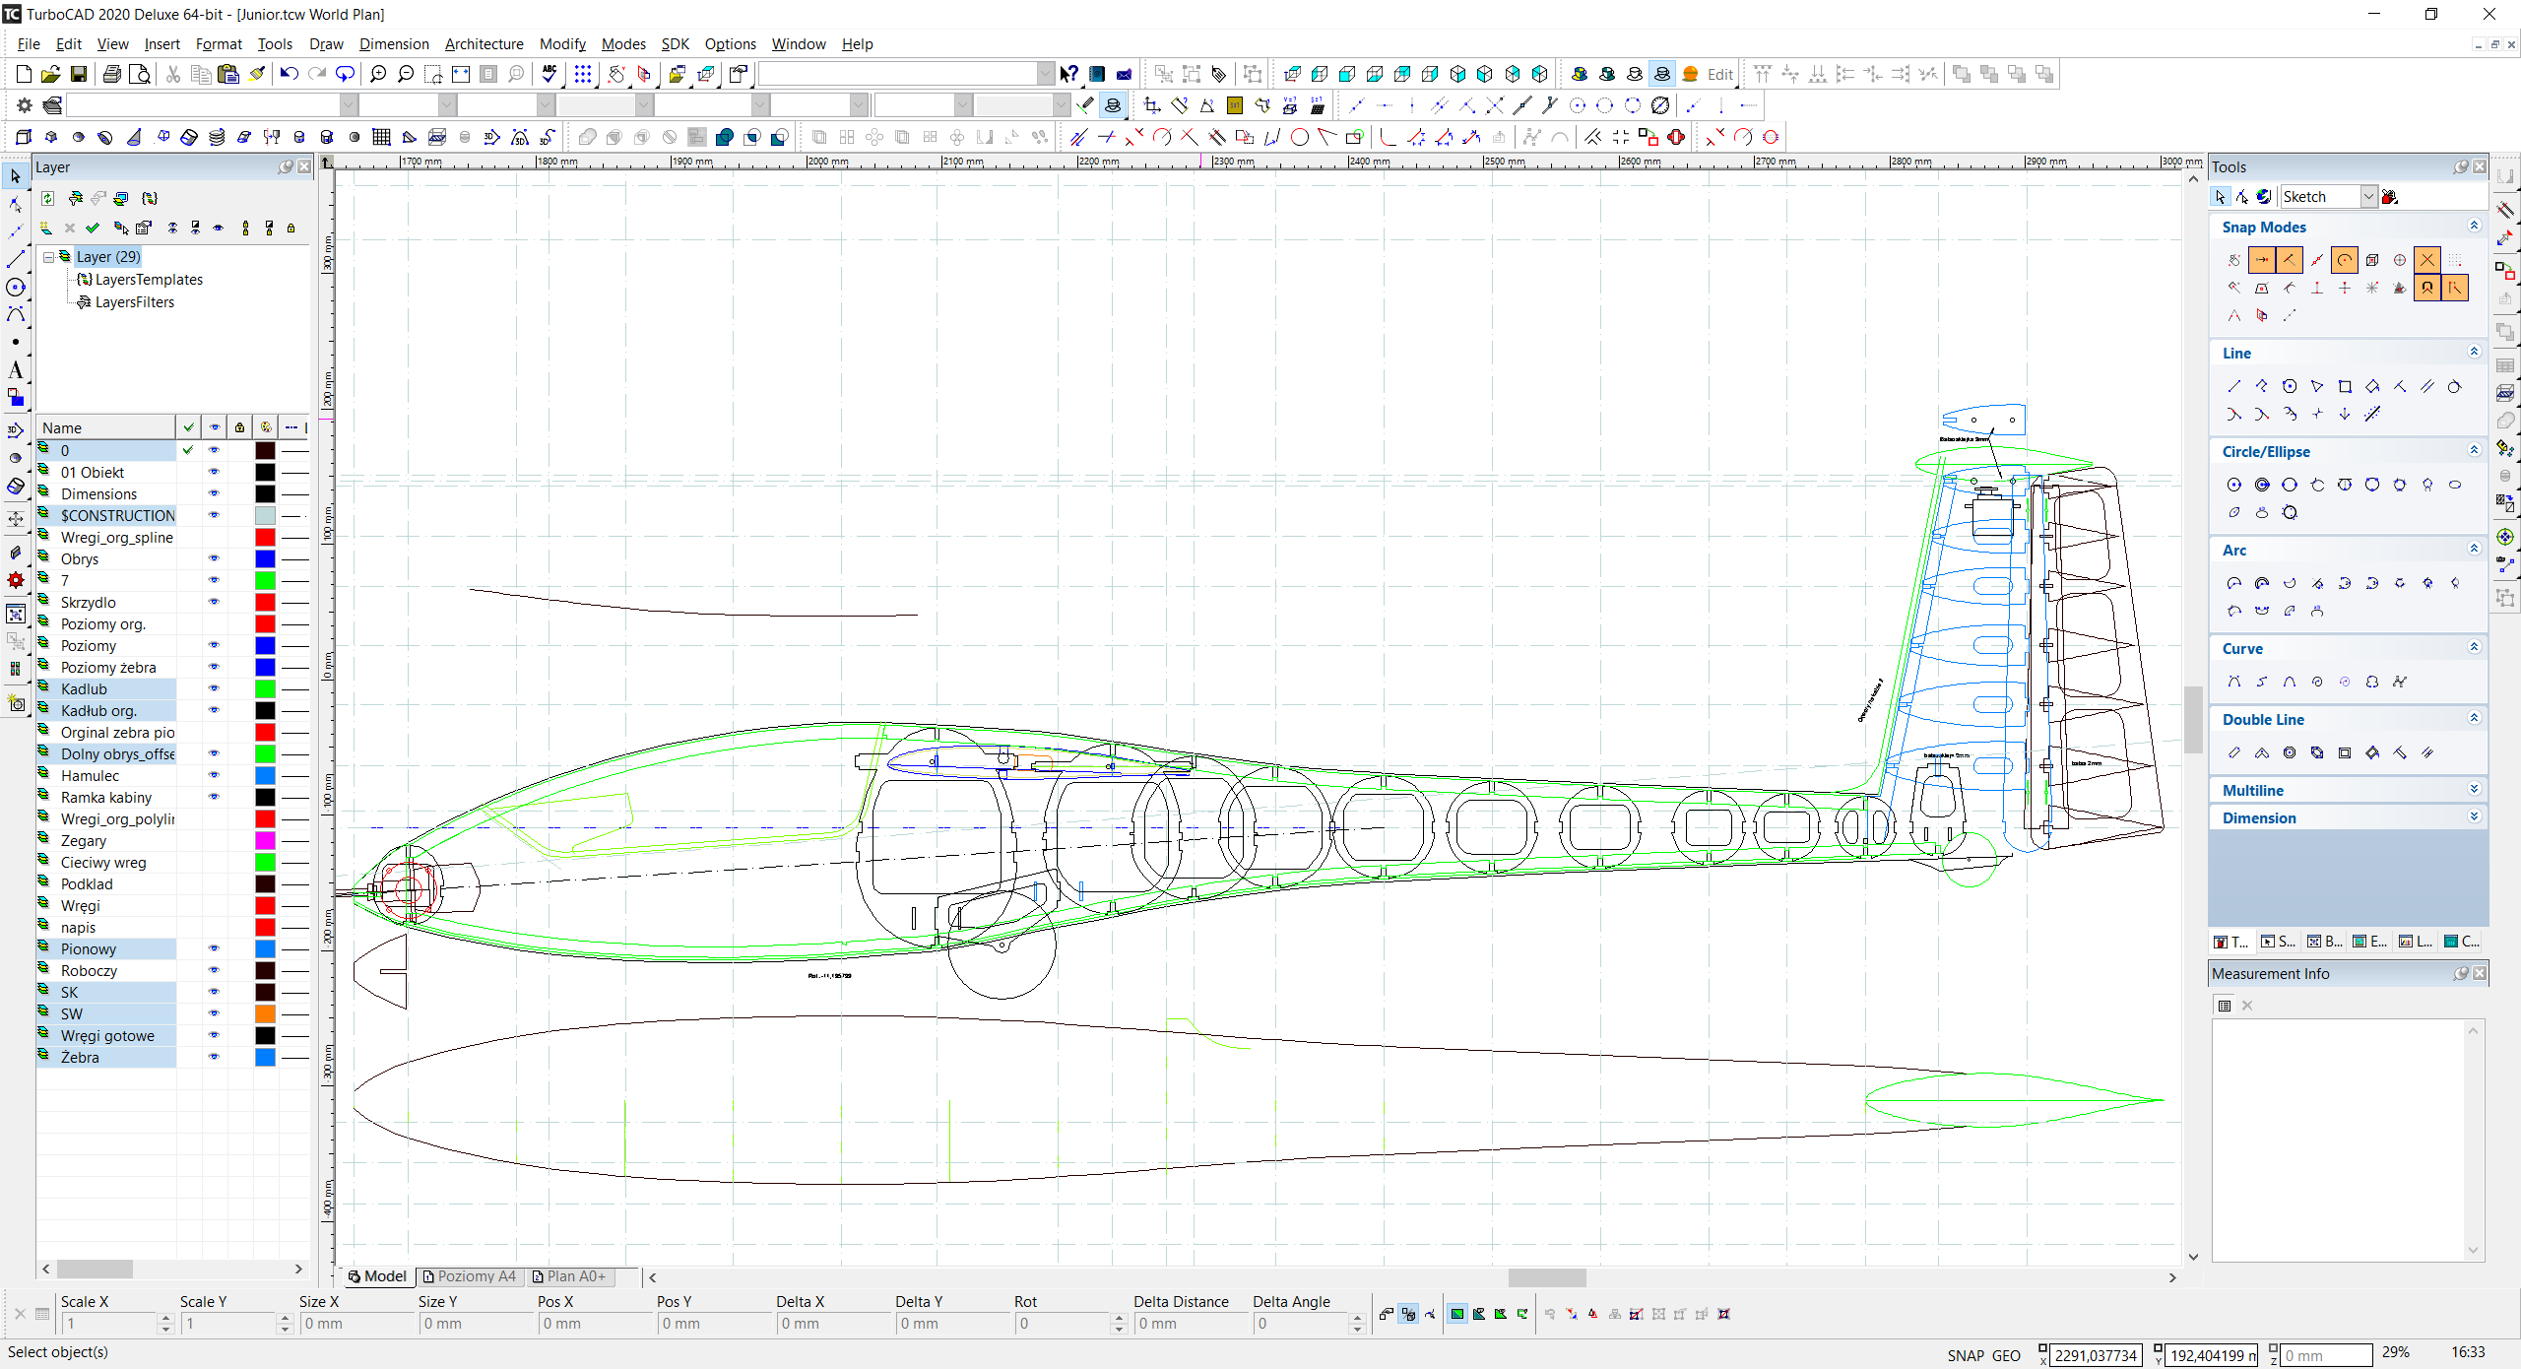Click the spell check ABC icon
This screenshot has width=2521, height=1369.
(549, 74)
